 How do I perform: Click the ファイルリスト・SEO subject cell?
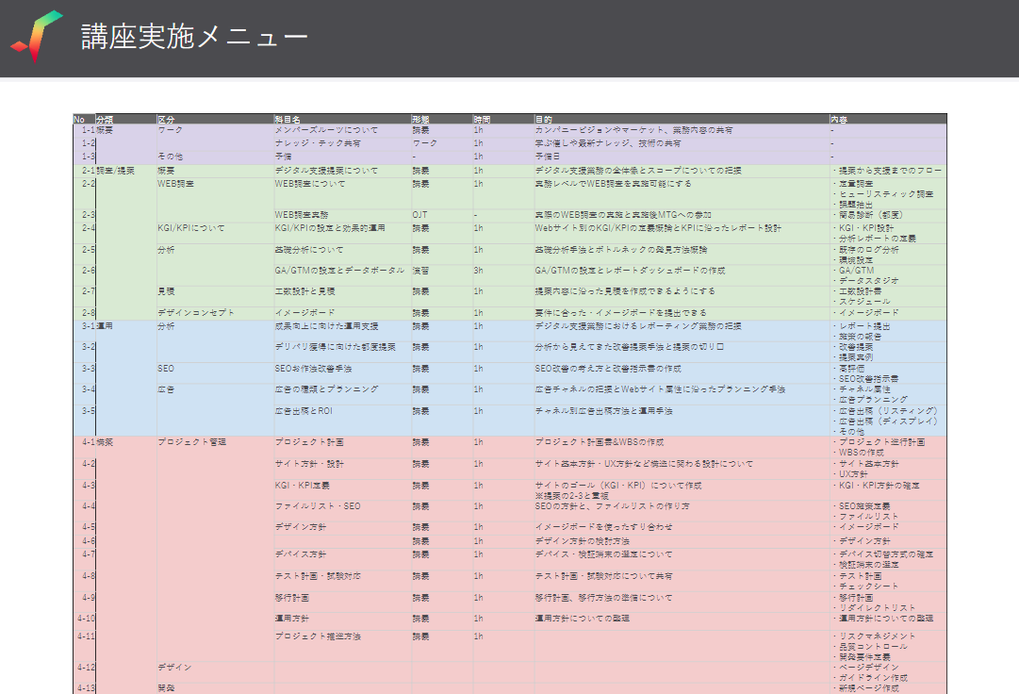(x=318, y=506)
